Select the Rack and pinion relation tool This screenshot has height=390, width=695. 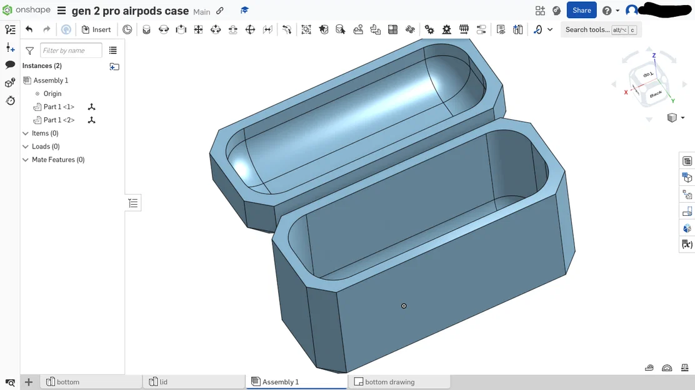tap(446, 30)
